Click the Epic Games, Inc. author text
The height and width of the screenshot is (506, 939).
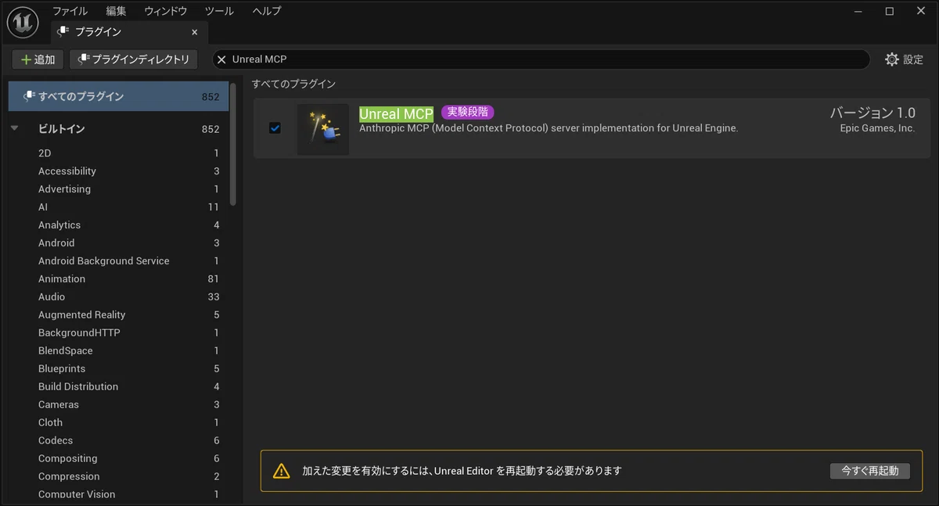pyautogui.click(x=877, y=128)
